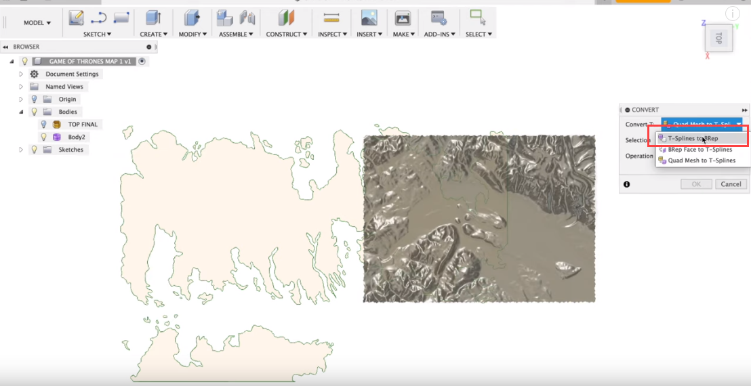Click the Extrude icon above CREATE
The width and height of the screenshot is (751, 386).
(153, 18)
